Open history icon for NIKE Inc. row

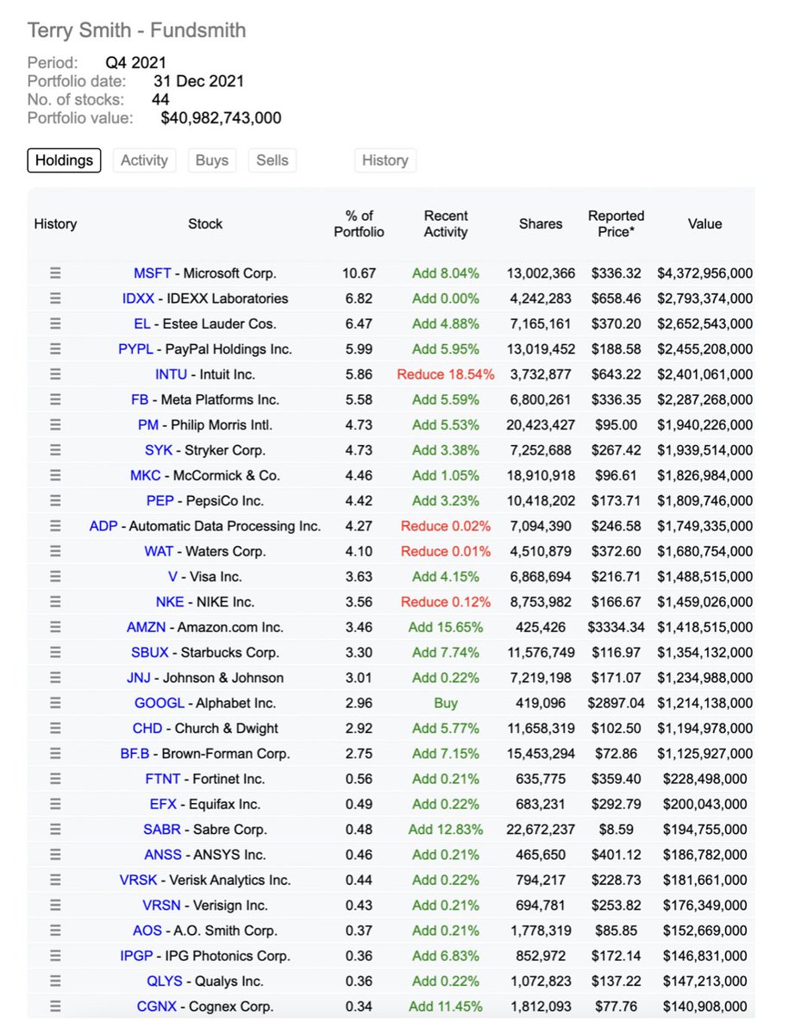click(x=55, y=602)
